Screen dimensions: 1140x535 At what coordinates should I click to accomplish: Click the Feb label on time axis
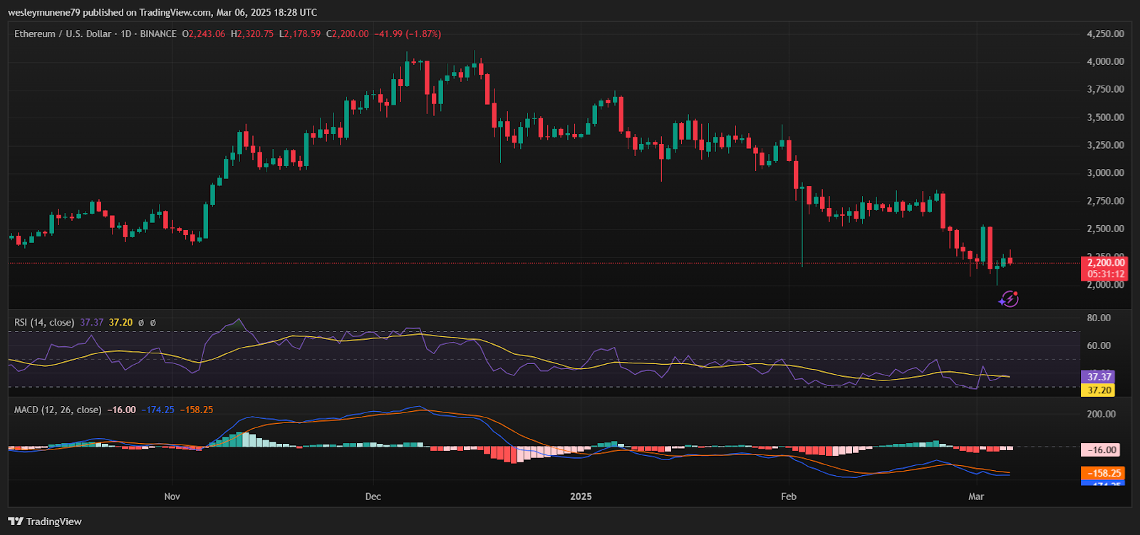pos(789,497)
